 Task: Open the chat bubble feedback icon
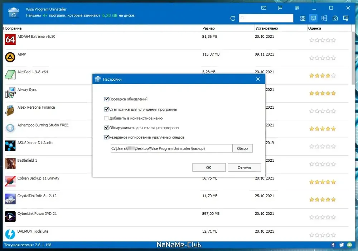(x=280, y=8)
